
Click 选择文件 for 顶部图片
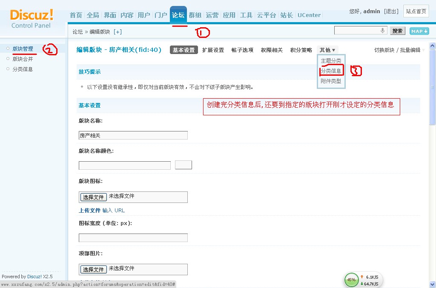(x=93, y=269)
